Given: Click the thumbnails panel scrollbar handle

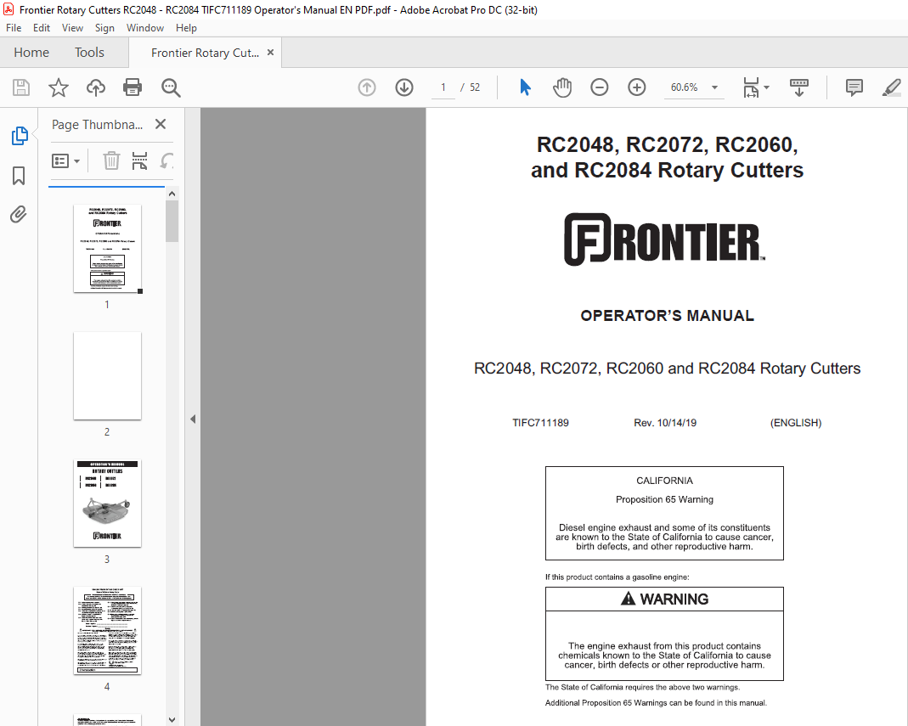Looking at the screenshot, I should [x=172, y=221].
